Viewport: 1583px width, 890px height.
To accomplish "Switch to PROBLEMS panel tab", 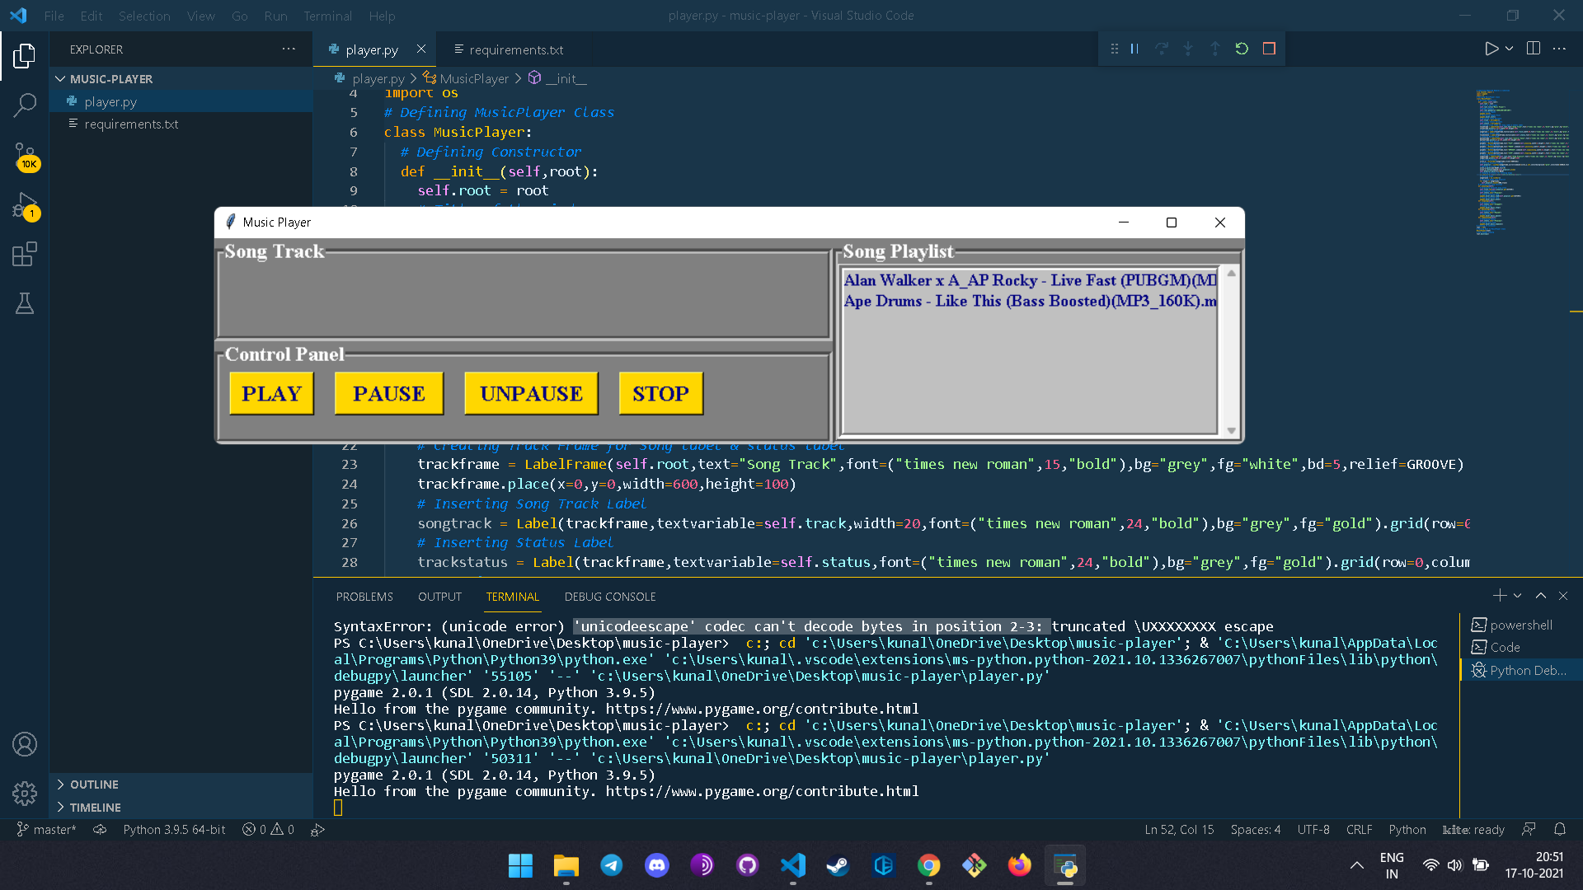I will pyautogui.click(x=364, y=597).
